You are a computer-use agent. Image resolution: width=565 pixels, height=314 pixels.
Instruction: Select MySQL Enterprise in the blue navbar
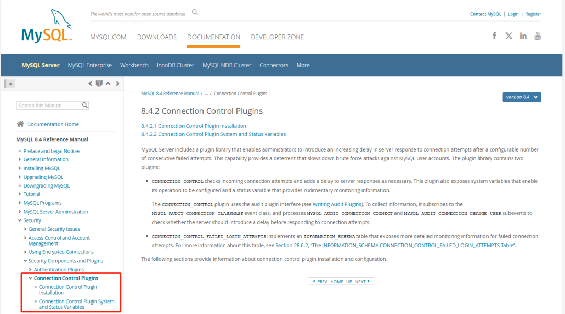click(89, 65)
